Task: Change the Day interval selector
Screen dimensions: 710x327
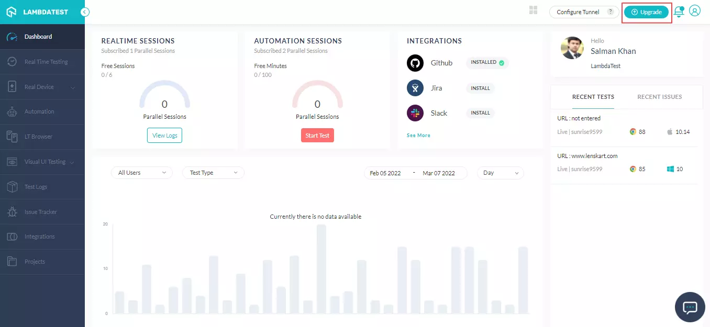Action: tap(500, 173)
